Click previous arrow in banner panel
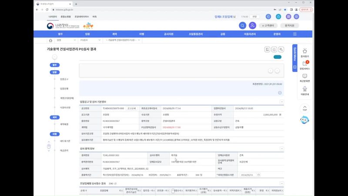The image size is (348, 196). 270,71
